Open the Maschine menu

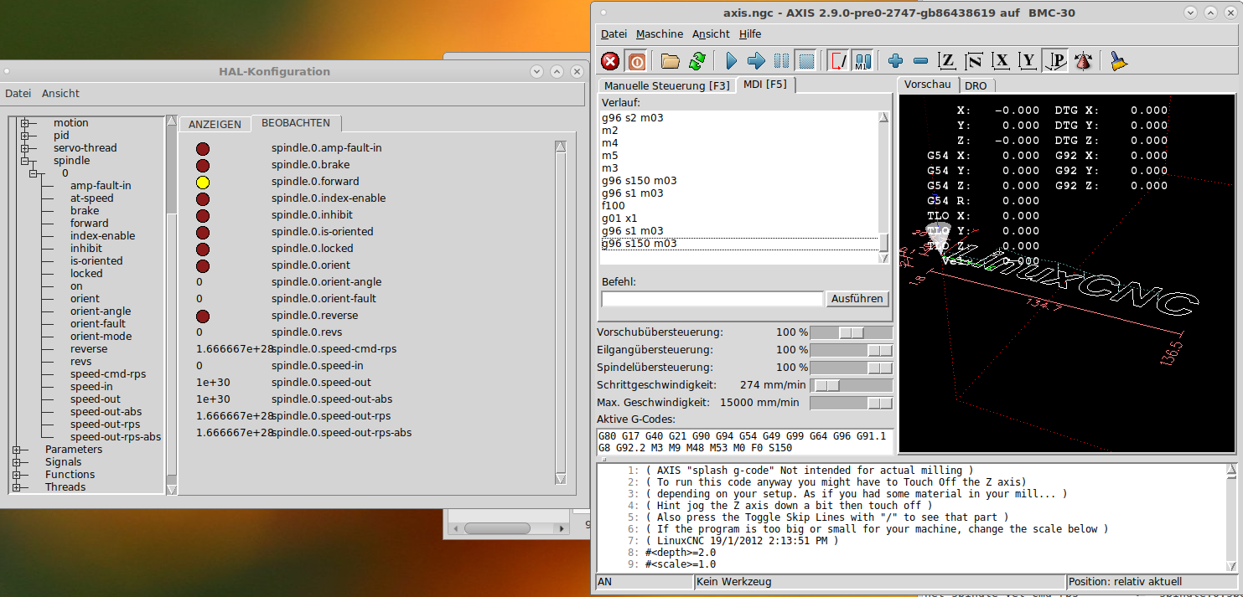click(x=659, y=34)
